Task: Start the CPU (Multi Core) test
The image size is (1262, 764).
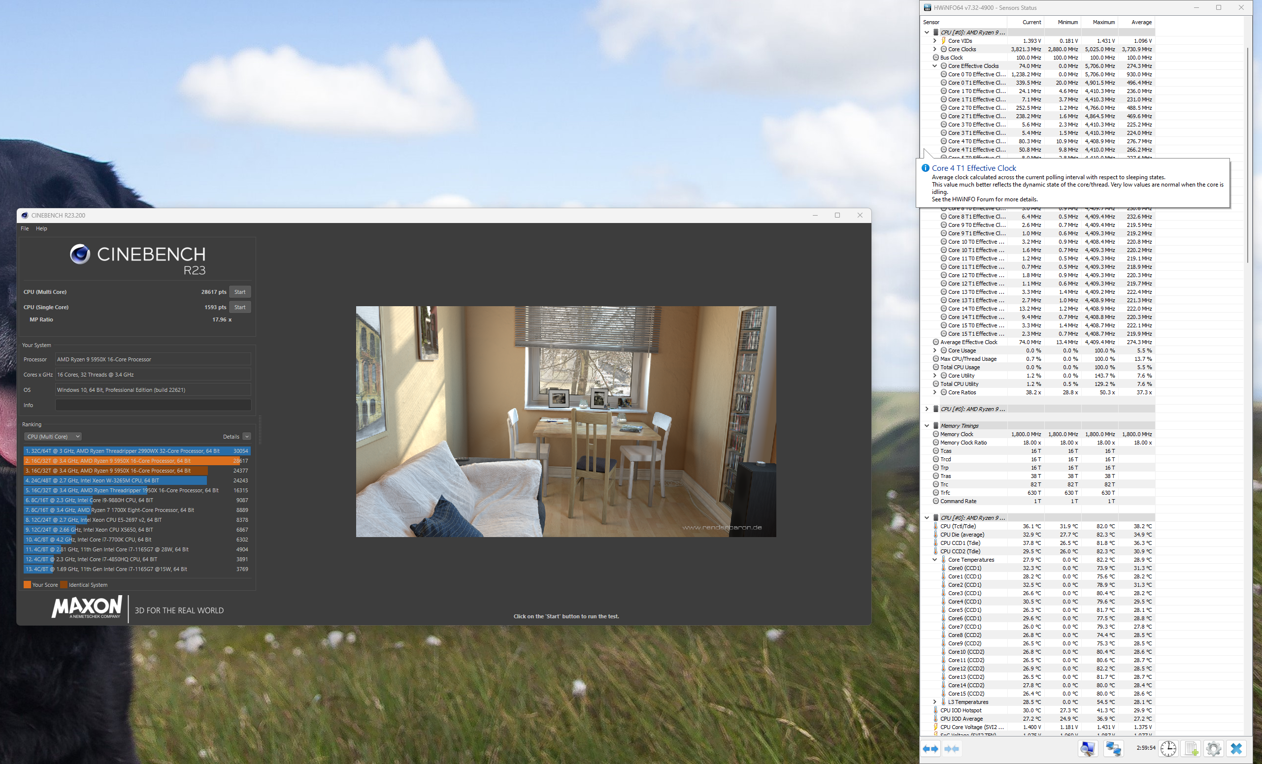Action: click(x=240, y=292)
